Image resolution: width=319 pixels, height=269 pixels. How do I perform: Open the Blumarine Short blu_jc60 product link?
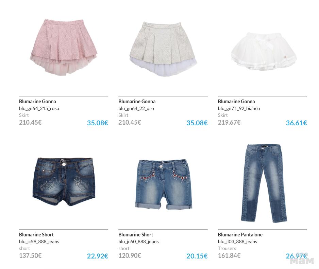tap(136, 234)
